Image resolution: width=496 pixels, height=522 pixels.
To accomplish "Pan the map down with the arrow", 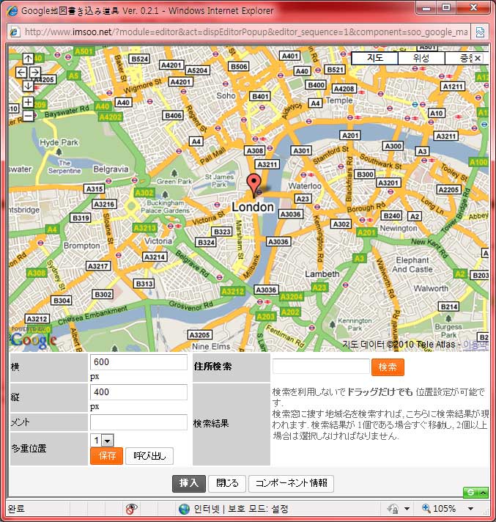I will point(28,86).
